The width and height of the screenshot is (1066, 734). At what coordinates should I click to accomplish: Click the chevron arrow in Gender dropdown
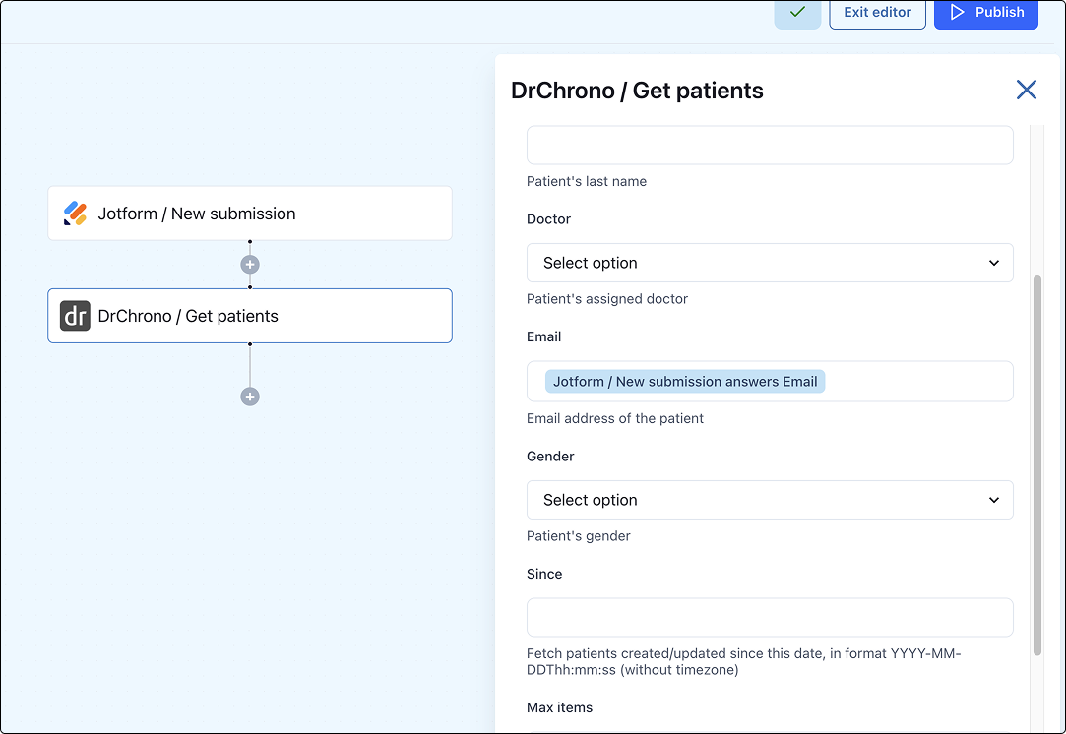coord(993,500)
